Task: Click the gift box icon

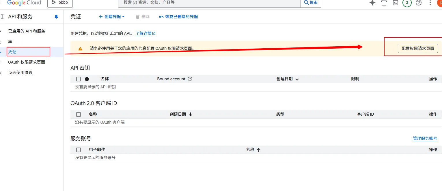Action: (384, 3)
